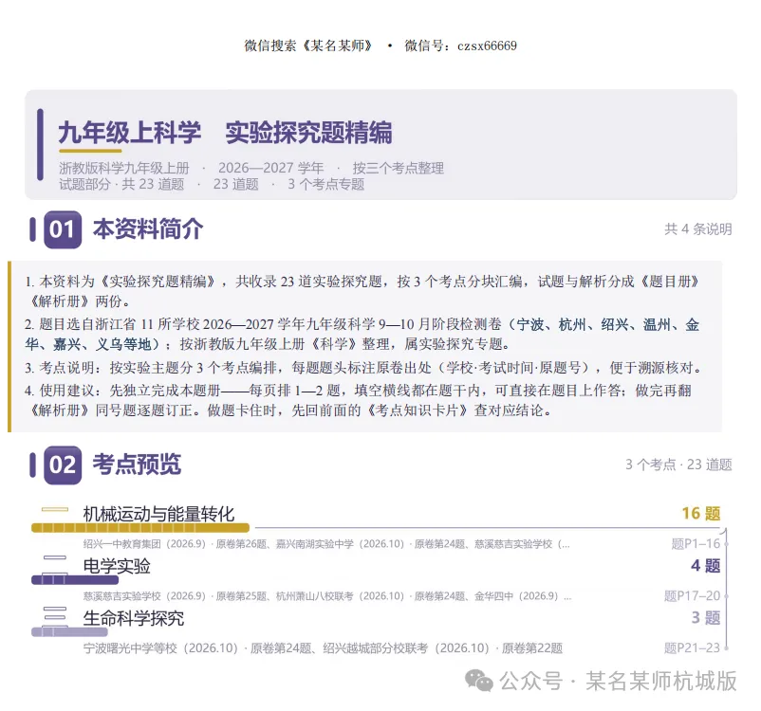Click the header text 微信搜索《某名某师》
The height and width of the screenshot is (711, 761).
click(308, 46)
